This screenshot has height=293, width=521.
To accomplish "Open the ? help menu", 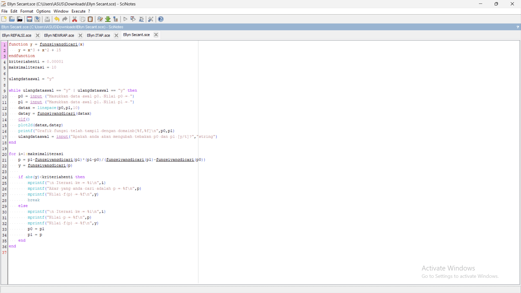I will [89, 11].
